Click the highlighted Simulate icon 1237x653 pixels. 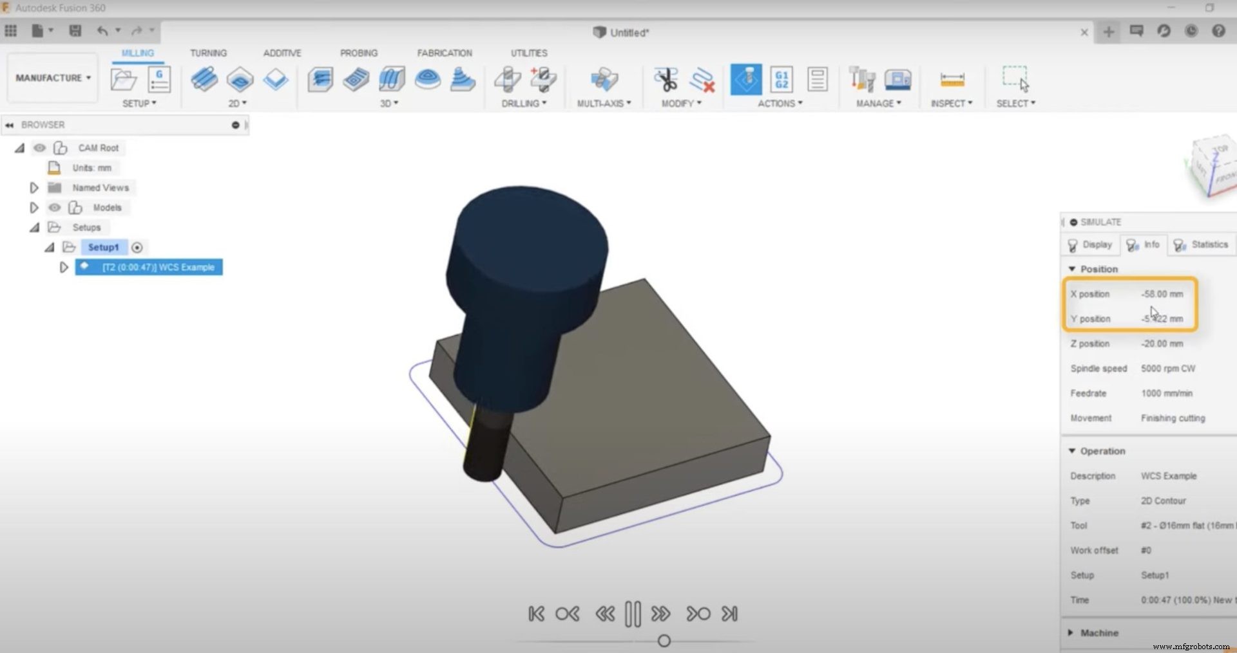pyautogui.click(x=745, y=79)
